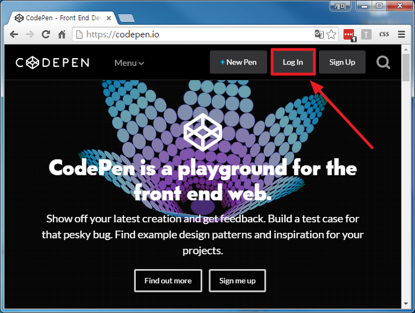Image resolution: width=415 pixels, height=313 pixels.
Task: Click the scrollbar up arrow
Action: (406, 49)
